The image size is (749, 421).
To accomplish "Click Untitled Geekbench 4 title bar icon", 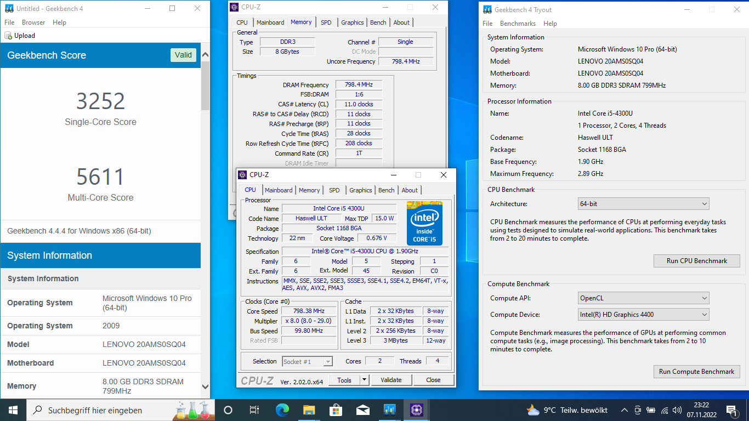I will tap(9, 9).
